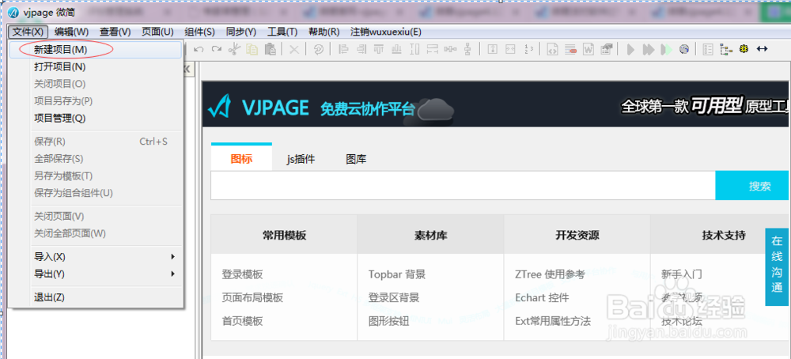Click the same width icon
The height and width of the screenshot is (359, 791).
pyautogui.click(x=433, y=49)
